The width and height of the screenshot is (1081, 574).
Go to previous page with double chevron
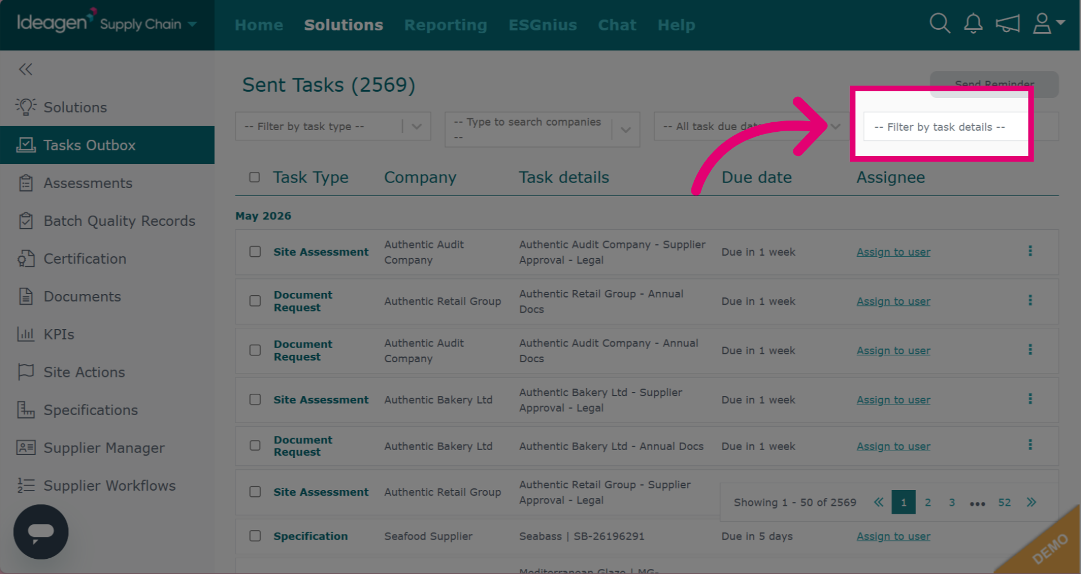[x=878, y=502]
